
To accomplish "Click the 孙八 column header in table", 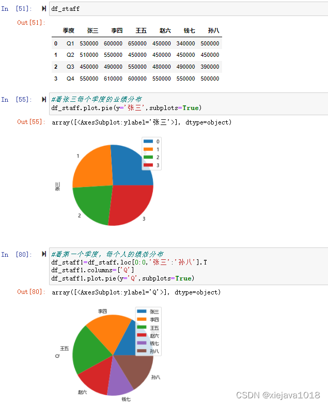I will click(x=214, y=31).
